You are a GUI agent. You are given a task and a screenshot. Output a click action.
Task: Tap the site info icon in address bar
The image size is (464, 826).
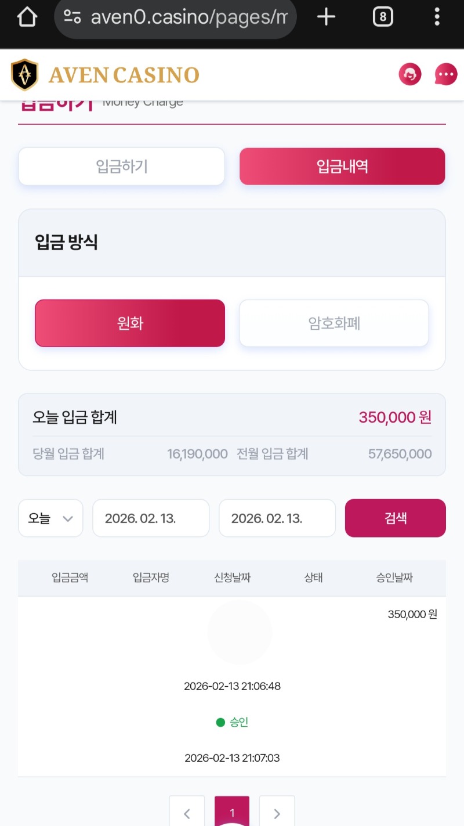tap(72, 17)
